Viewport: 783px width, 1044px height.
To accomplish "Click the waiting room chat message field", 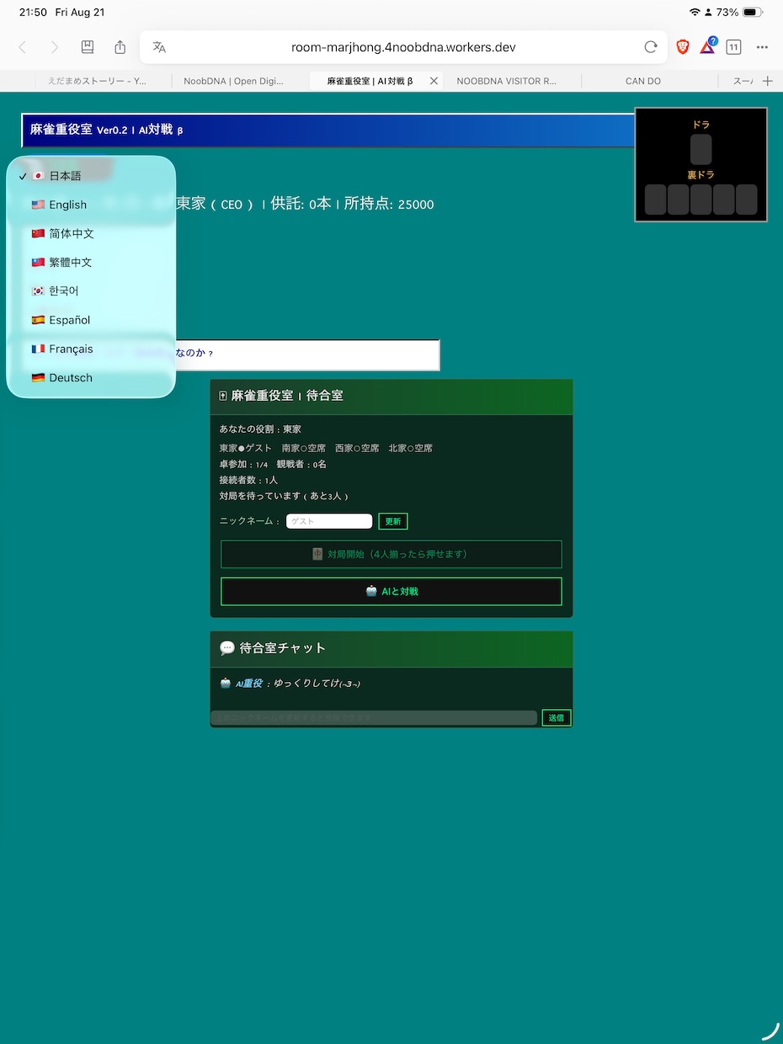I will (x=374, y=717).
